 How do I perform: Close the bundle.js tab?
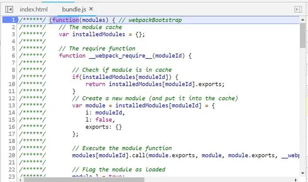(91, 9)
